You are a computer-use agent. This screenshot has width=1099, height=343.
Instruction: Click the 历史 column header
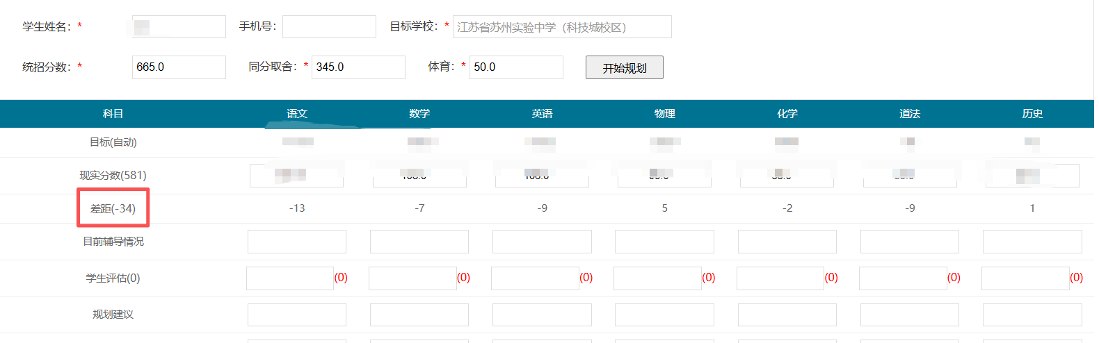[x=1032, y=114]
